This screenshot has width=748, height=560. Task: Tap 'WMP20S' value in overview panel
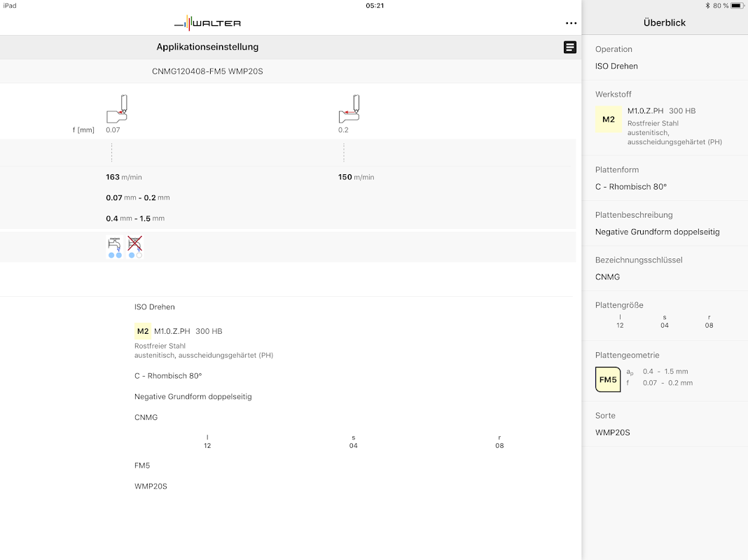coord(613,433)
